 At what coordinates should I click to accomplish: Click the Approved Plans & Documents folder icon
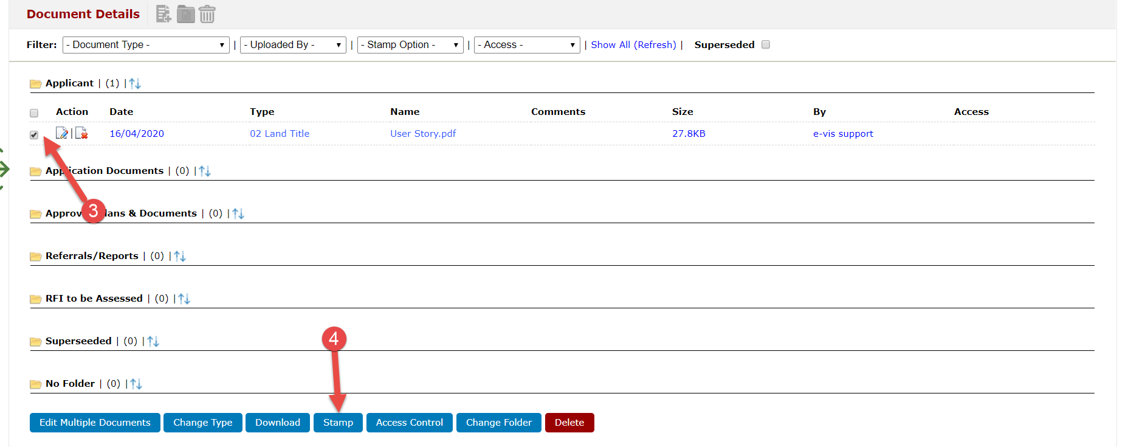coord(36,214)
